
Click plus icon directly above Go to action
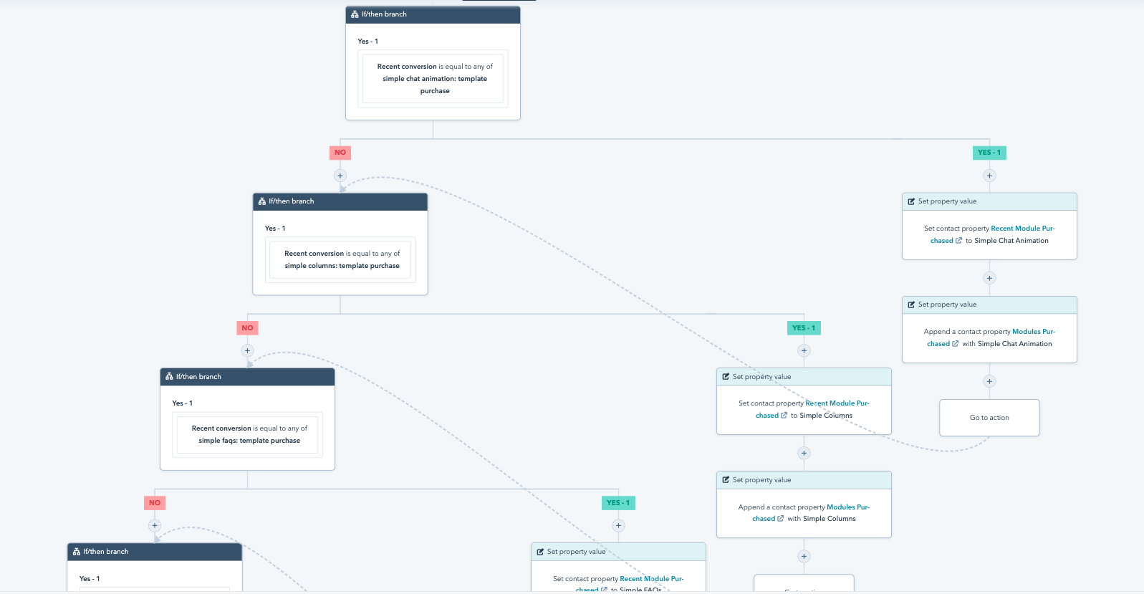pos(989,381)
